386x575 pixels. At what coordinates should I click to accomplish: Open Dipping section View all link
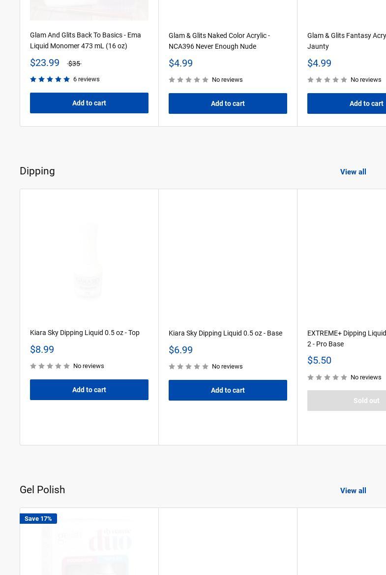coord(353,172)
